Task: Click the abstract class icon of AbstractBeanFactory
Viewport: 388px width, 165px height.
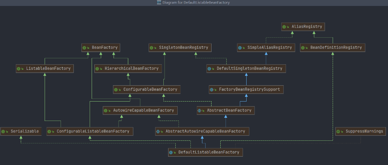Action: (200, 111)
